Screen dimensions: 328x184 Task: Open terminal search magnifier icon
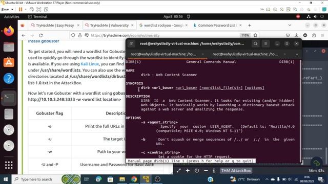255,43
